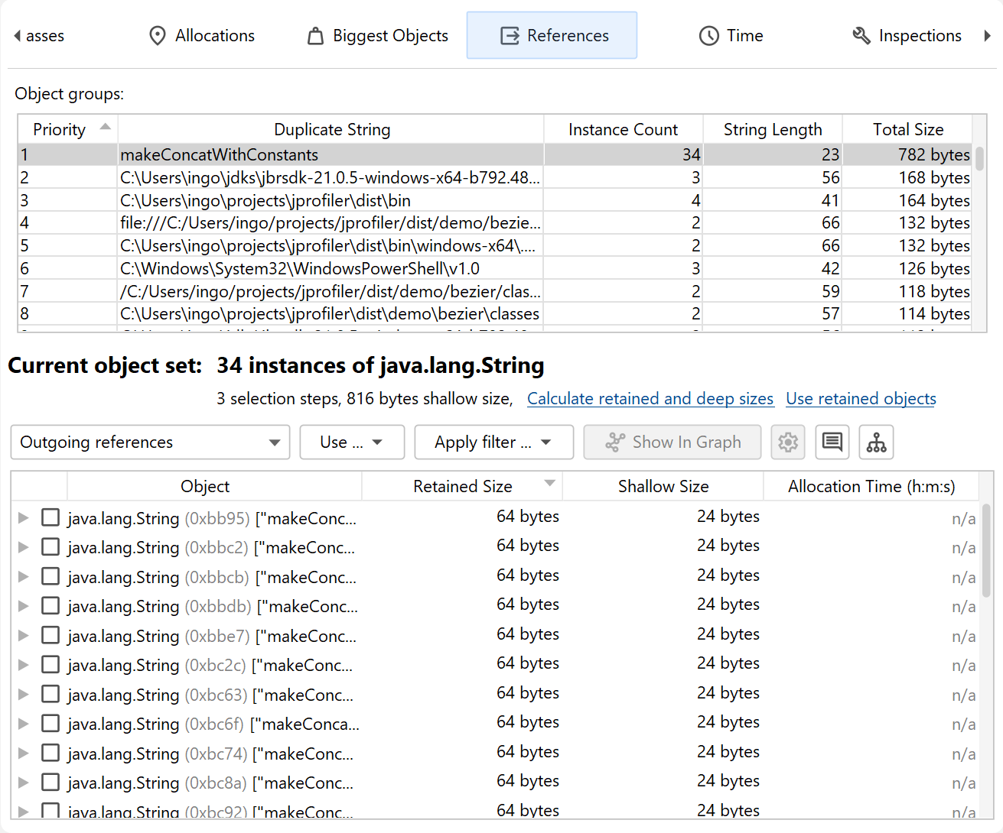Switch to the Biggest Objects tab

point(378,36)
